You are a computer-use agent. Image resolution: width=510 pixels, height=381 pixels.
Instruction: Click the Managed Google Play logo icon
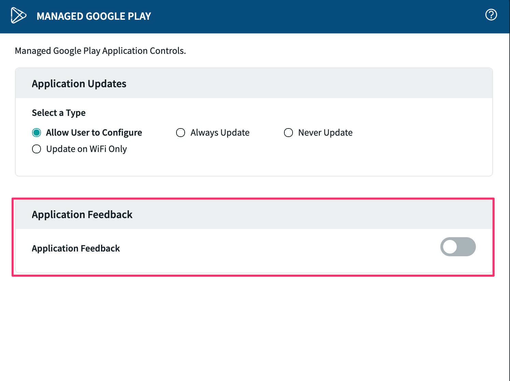pos(18,16)
